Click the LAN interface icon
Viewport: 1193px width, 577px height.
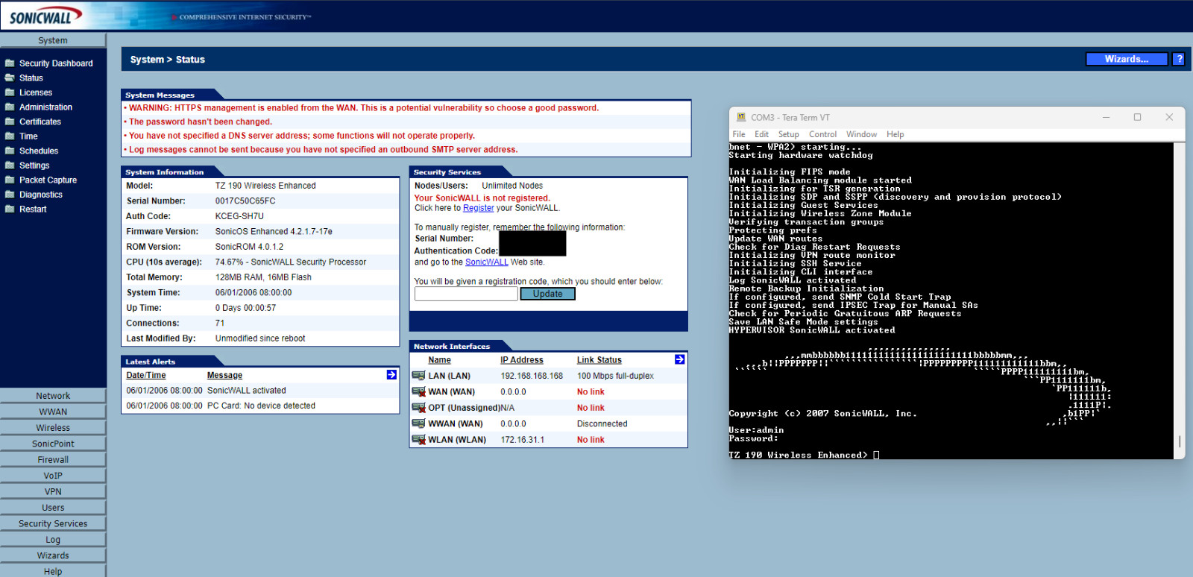pos(418,376)
